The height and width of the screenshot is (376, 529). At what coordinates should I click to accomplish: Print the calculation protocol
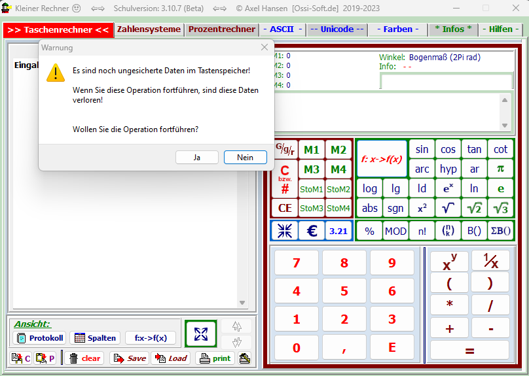coord(215,358)
